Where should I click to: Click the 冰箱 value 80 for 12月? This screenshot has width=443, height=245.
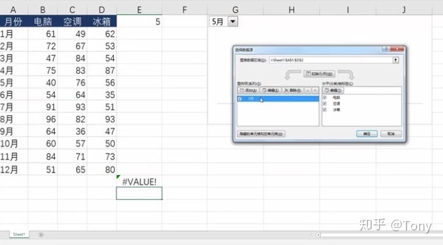tap(102, 169)
